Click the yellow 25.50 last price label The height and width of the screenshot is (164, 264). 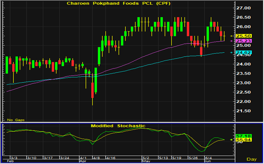[244, 36]
